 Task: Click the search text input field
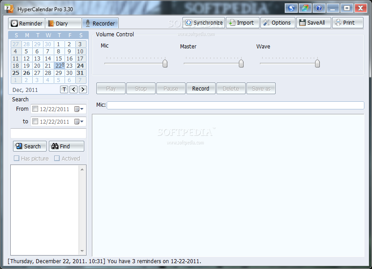(x=48, y=133)
